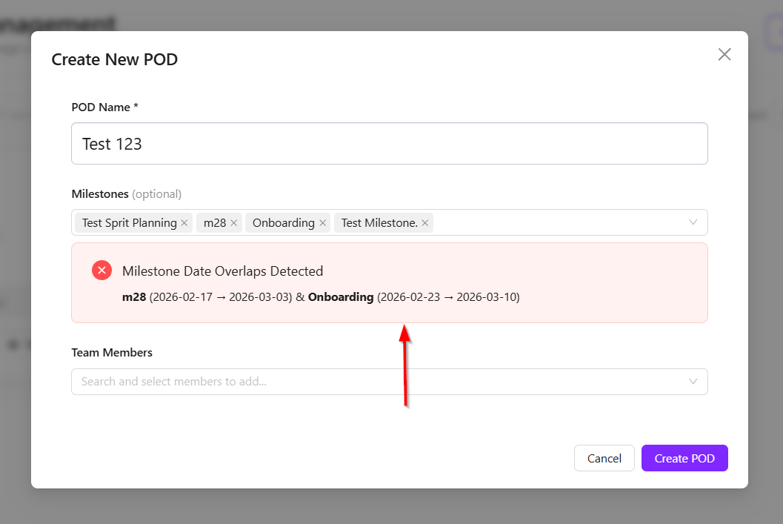Click the Create POD button
The width and height of the screenshot is (783, 524).
pyautogui.click(x=684, y=458)
